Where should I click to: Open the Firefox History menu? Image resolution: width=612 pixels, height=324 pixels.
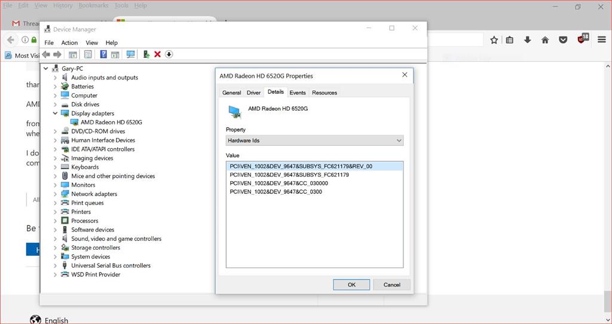[63, 5]
